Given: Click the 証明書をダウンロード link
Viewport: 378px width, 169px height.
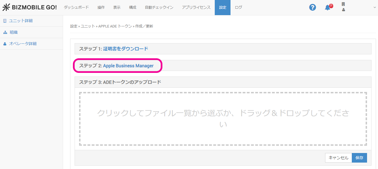Looking at the screenshot, I should point(126,49).
